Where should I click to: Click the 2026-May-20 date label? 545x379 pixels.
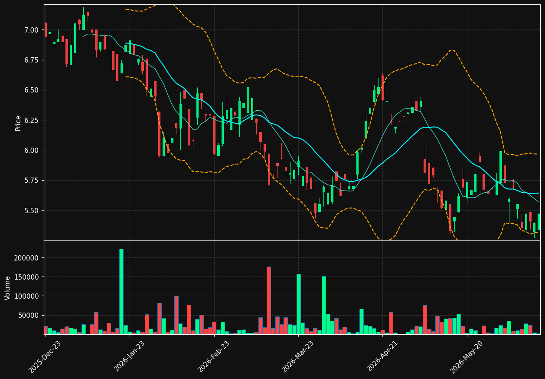[467, 357]
